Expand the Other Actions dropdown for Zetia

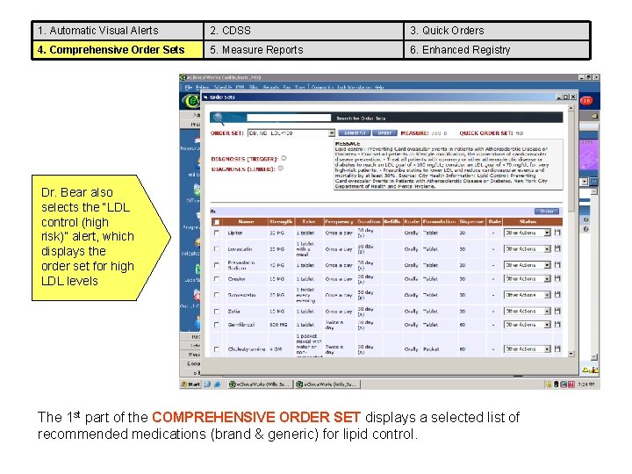[x=547, y=311]
